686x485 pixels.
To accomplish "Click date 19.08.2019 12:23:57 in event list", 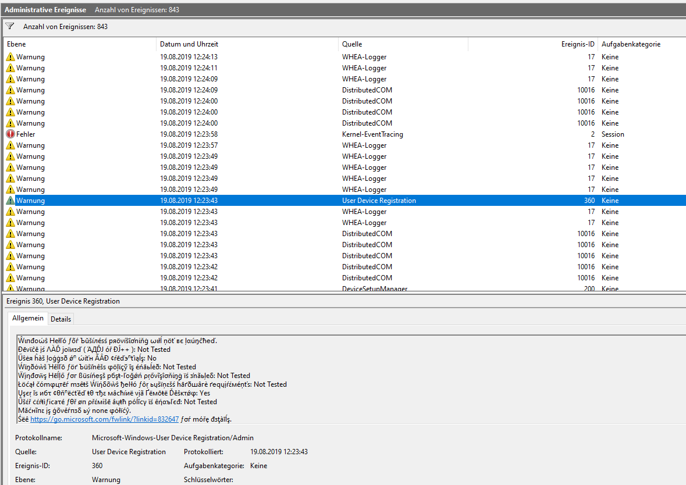I will point(189,145).
